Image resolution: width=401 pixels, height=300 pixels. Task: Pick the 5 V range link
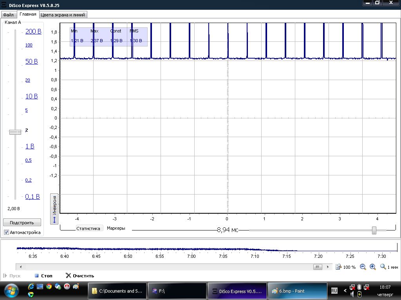coord(26,111)
